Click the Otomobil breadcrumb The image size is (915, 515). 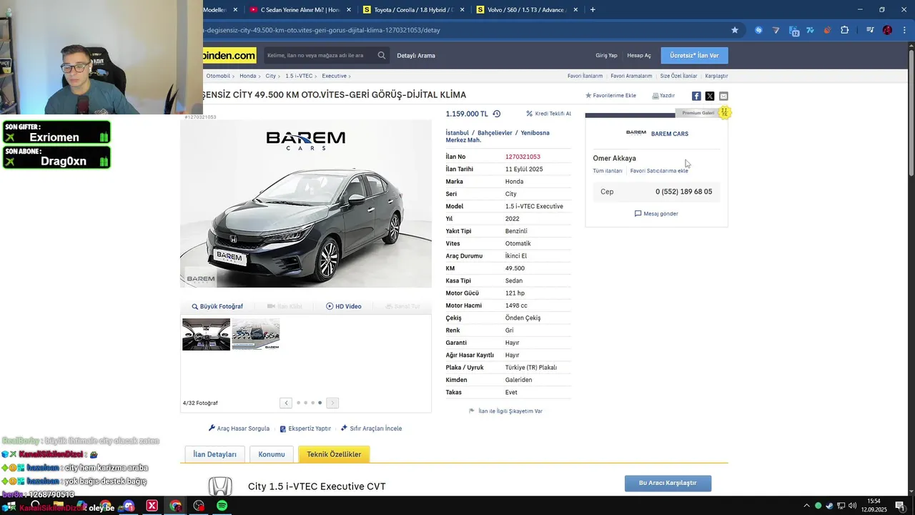point(218,76)
